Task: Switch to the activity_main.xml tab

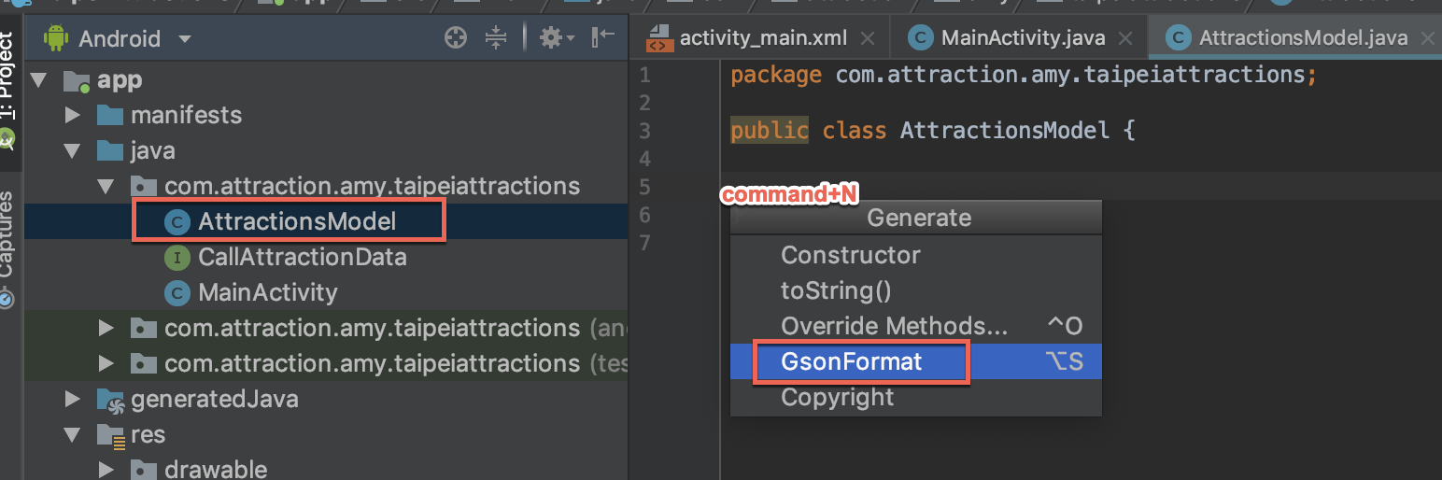Action: click(x=762, y=38)
